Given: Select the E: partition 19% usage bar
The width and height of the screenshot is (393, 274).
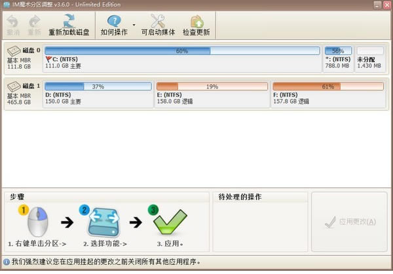Looking at the screenshot, I should 212,87.
